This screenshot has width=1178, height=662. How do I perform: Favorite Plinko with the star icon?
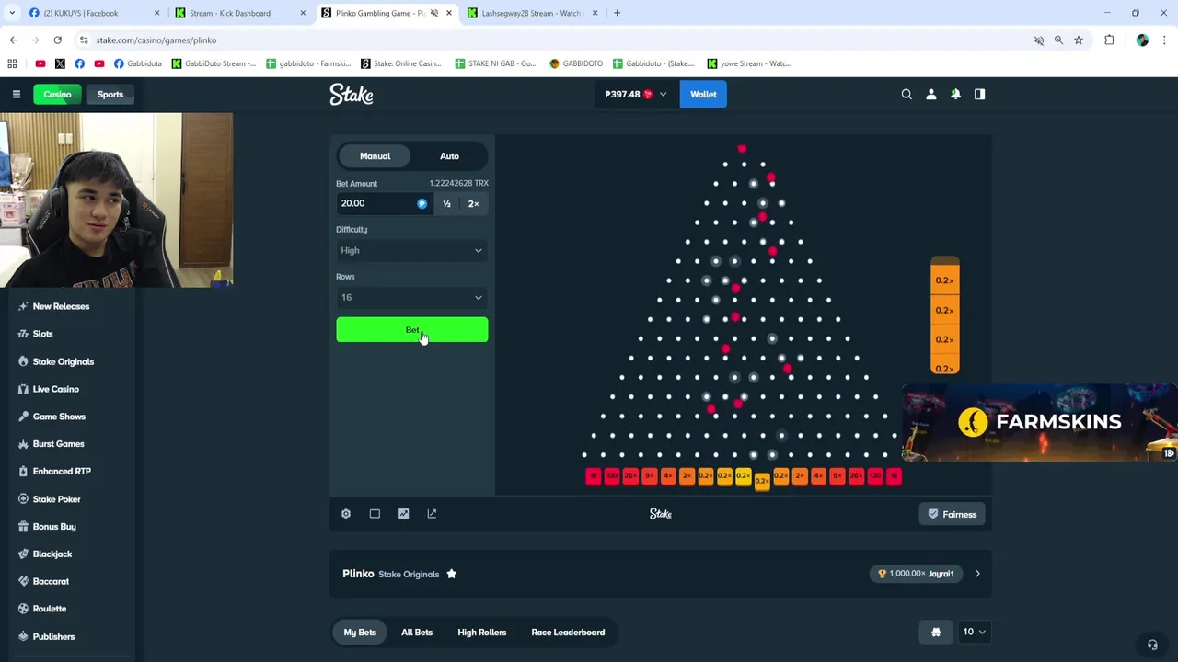click(451, 574)
